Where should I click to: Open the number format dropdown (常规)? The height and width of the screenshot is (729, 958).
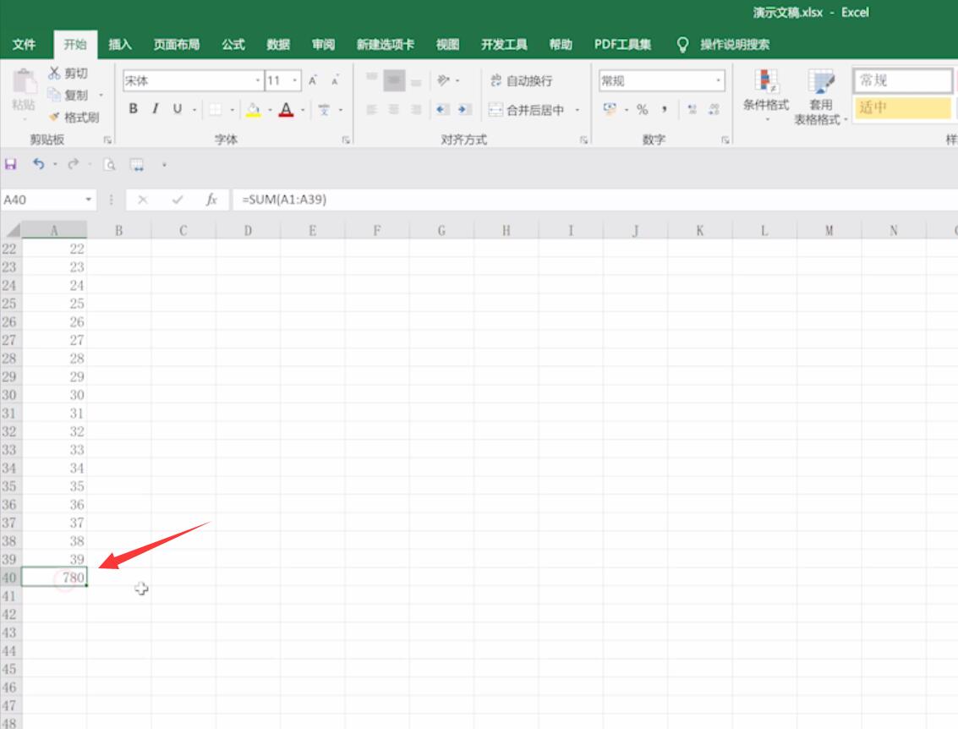[x=718, y=80]
